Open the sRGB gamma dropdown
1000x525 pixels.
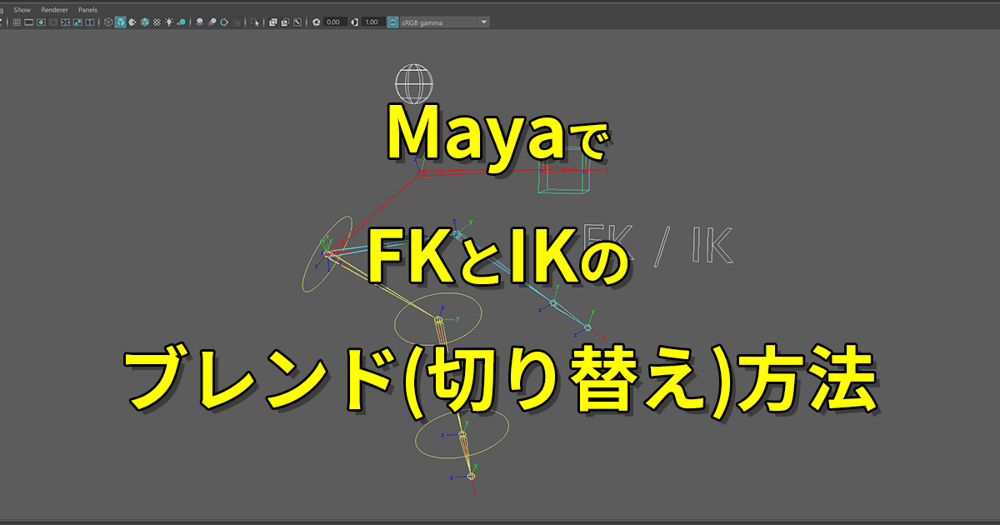tap(445, 22)
